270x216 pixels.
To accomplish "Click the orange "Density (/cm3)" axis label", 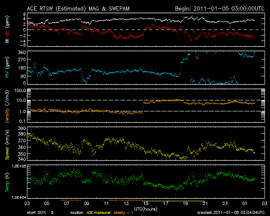I will (7, 106).
